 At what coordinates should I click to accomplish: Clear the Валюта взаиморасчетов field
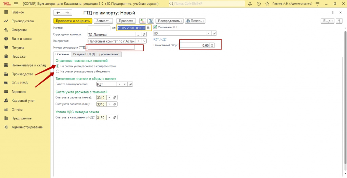pyautogui.click(x=125, y=84)
